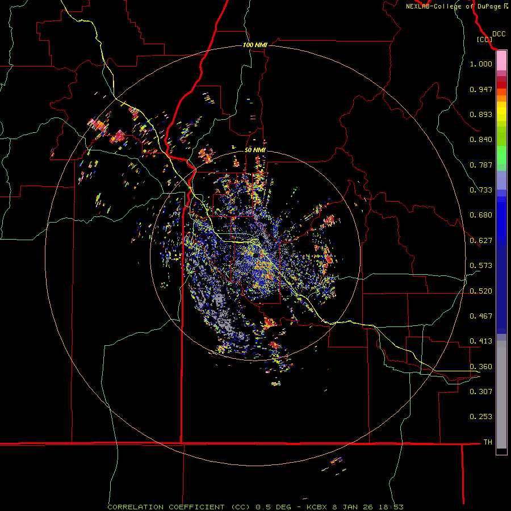This screenshot has width=511, height=511.
Task: Click the Correlation Coefficient caption at bottom
Action: (256, 507)
